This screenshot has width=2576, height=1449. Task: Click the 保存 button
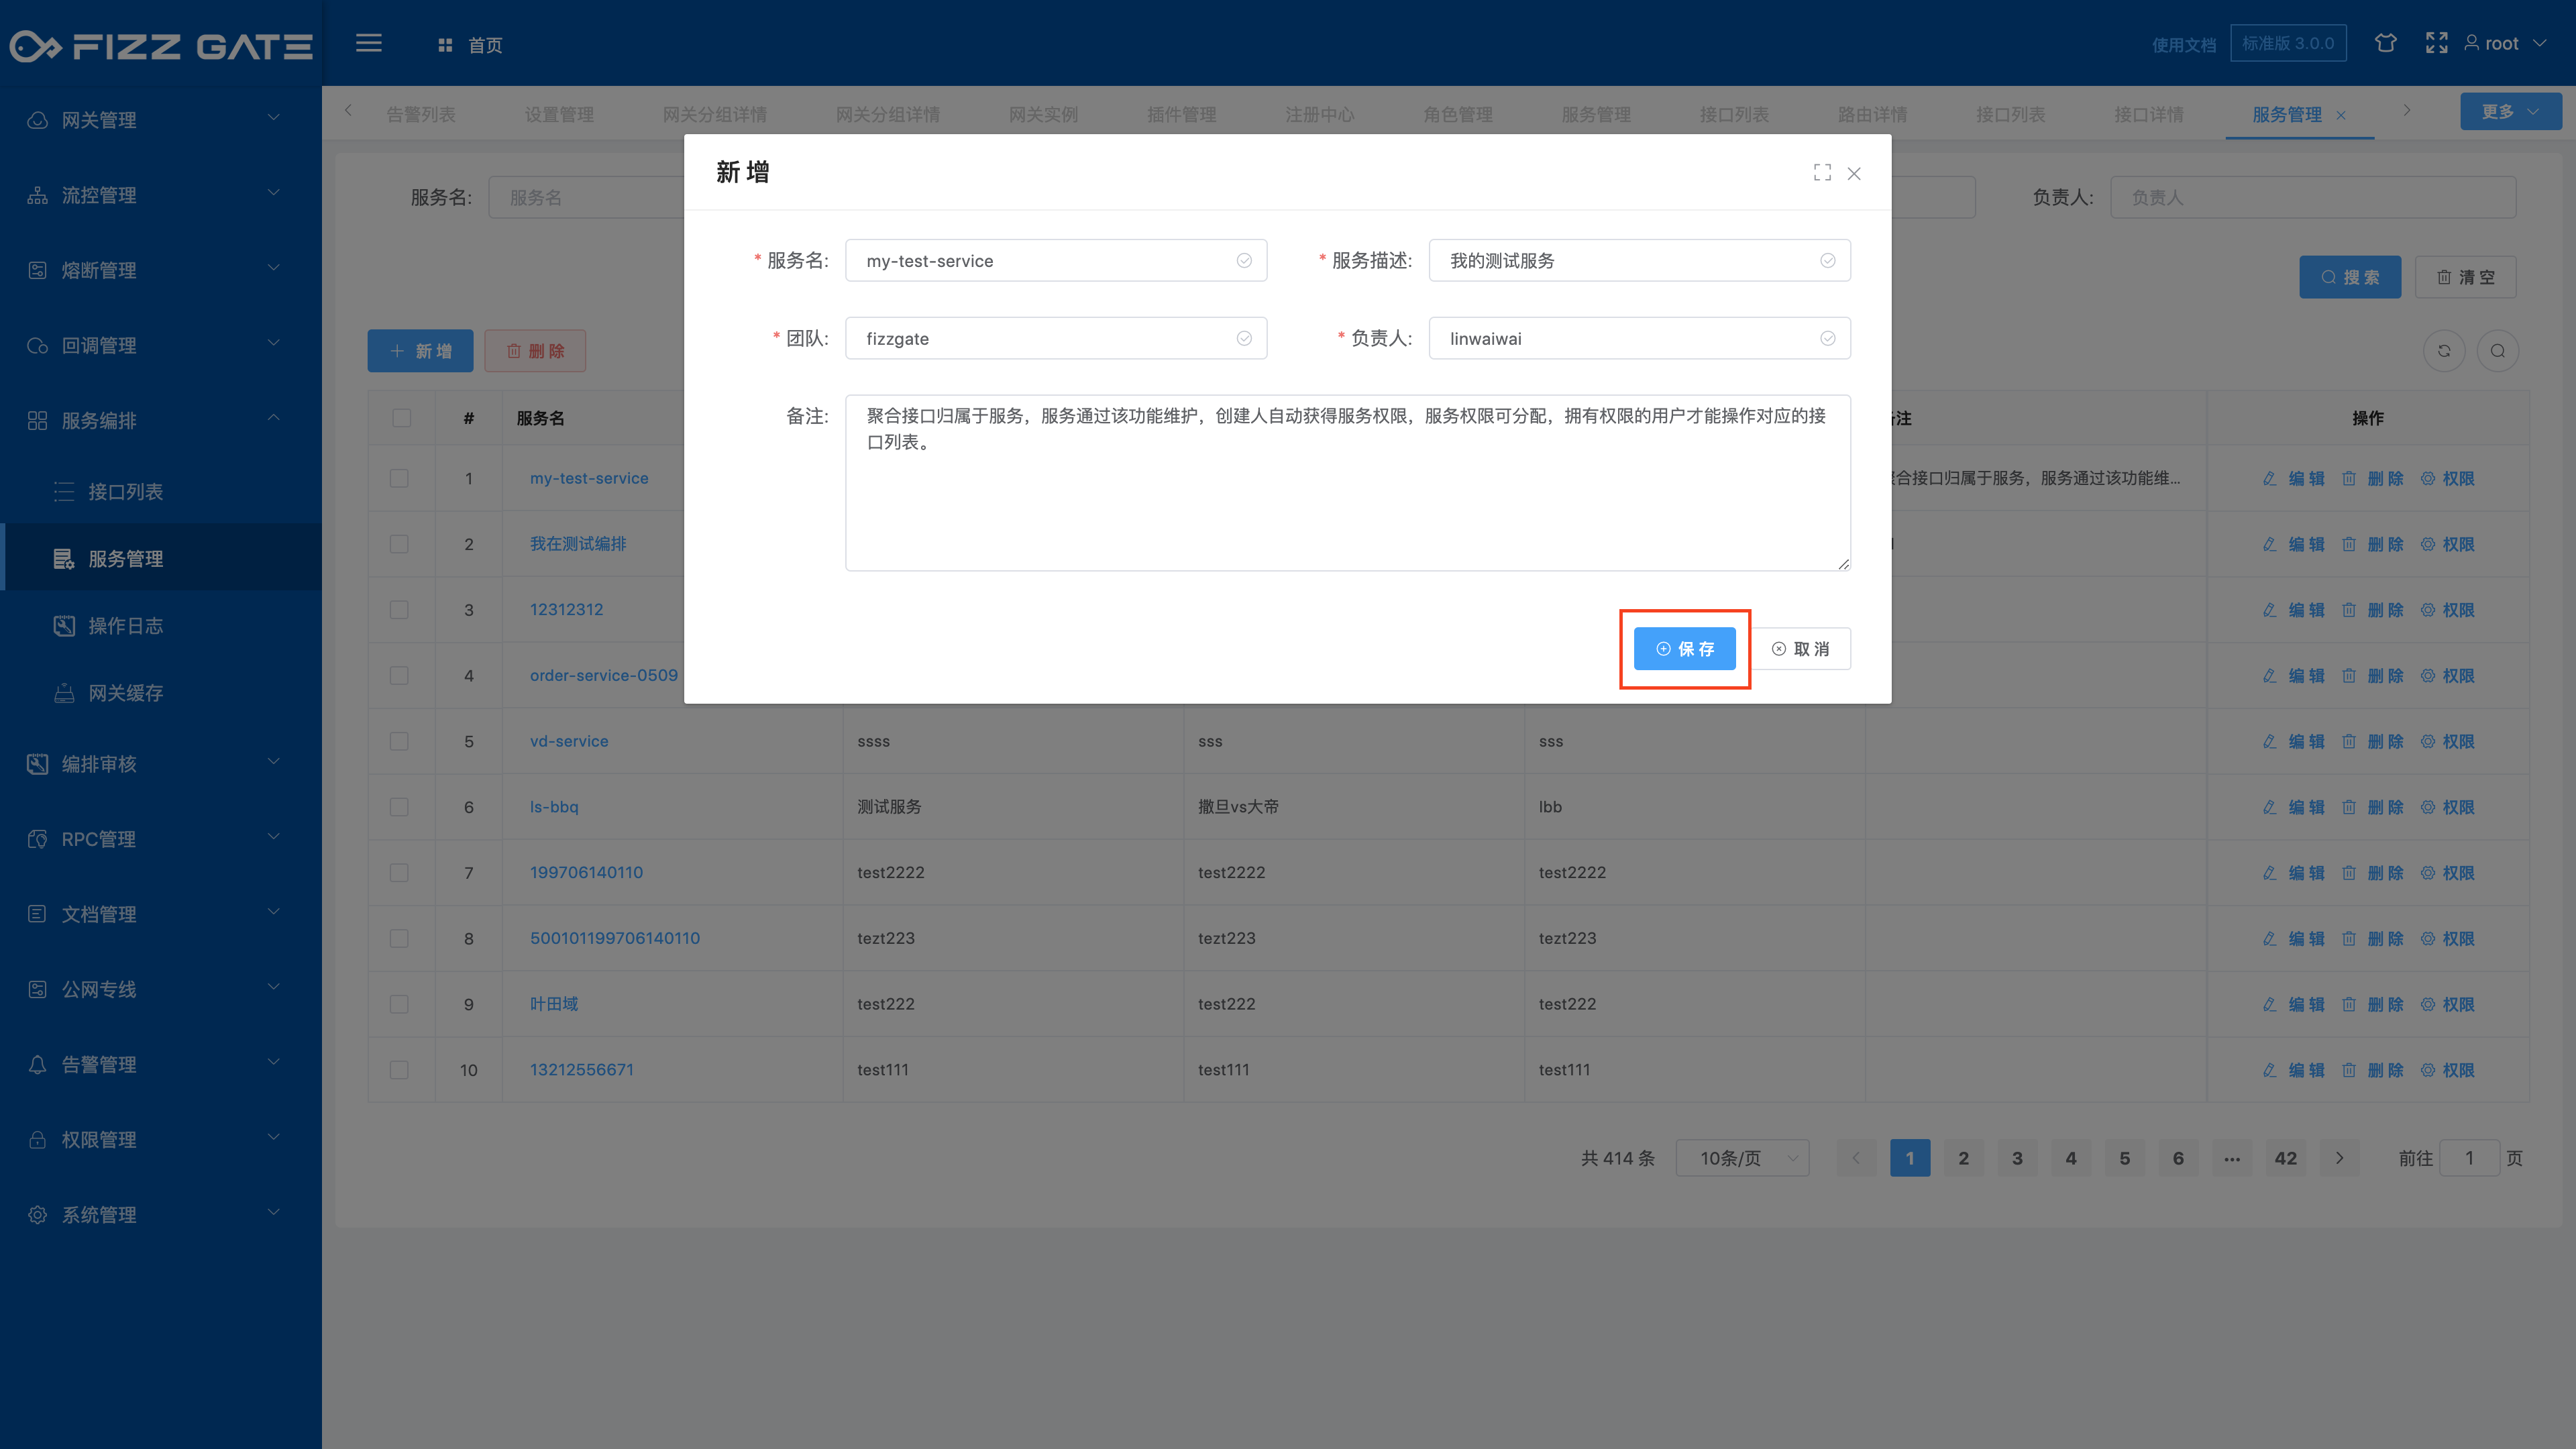tap(1684, 649)
